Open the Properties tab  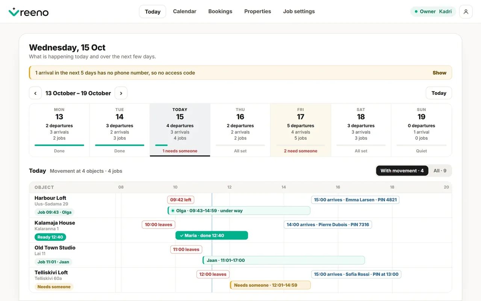click(257, 11)
